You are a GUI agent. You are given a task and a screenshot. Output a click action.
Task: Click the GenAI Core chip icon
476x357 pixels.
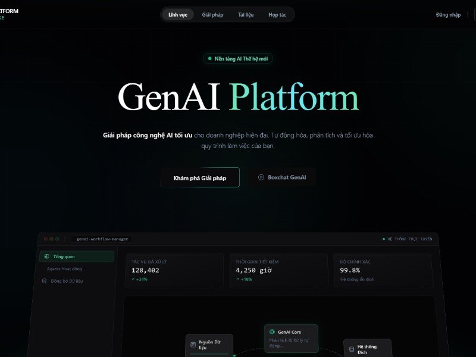(x=272, y=332)
